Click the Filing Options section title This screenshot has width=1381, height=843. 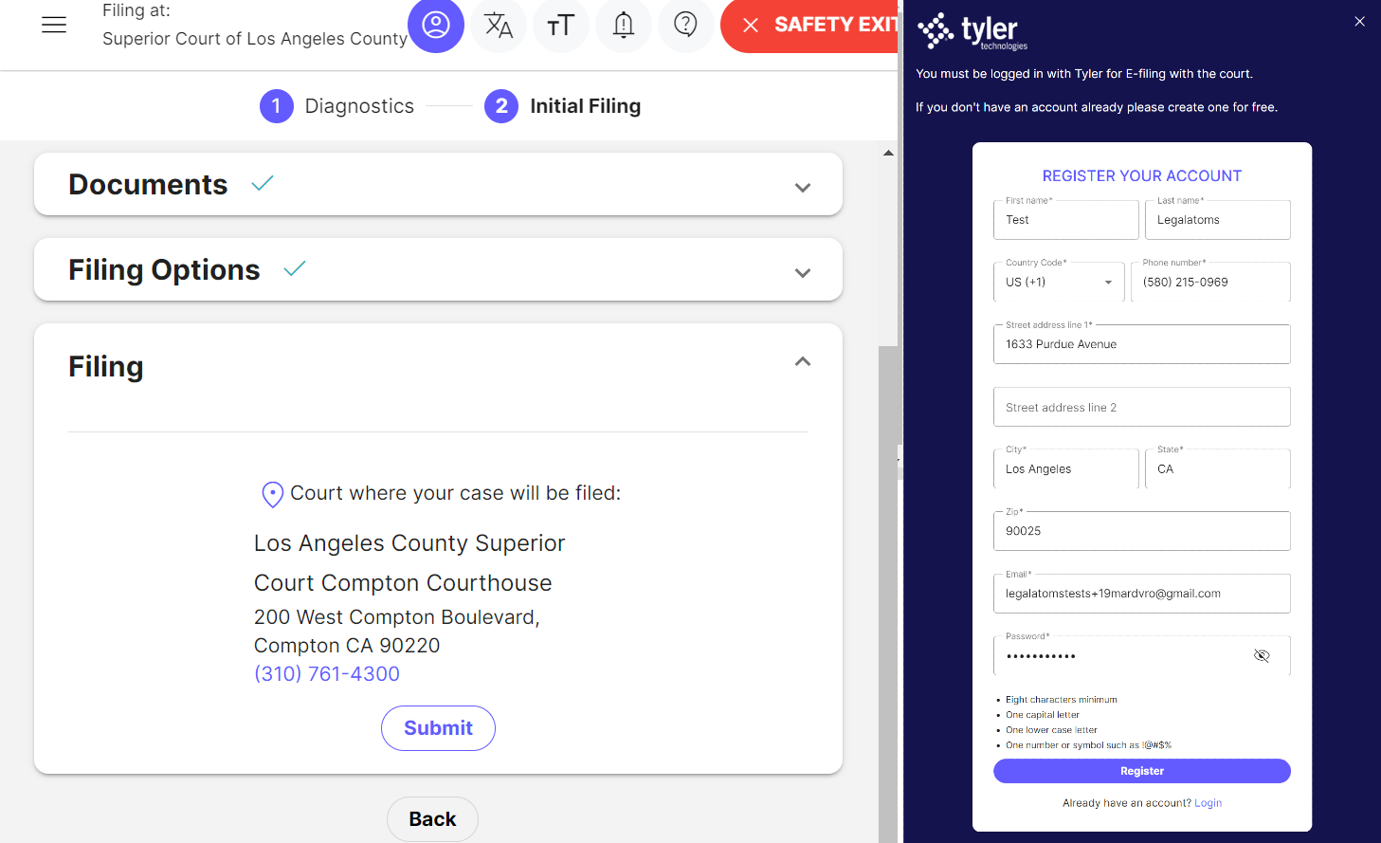tap(164, 270)
